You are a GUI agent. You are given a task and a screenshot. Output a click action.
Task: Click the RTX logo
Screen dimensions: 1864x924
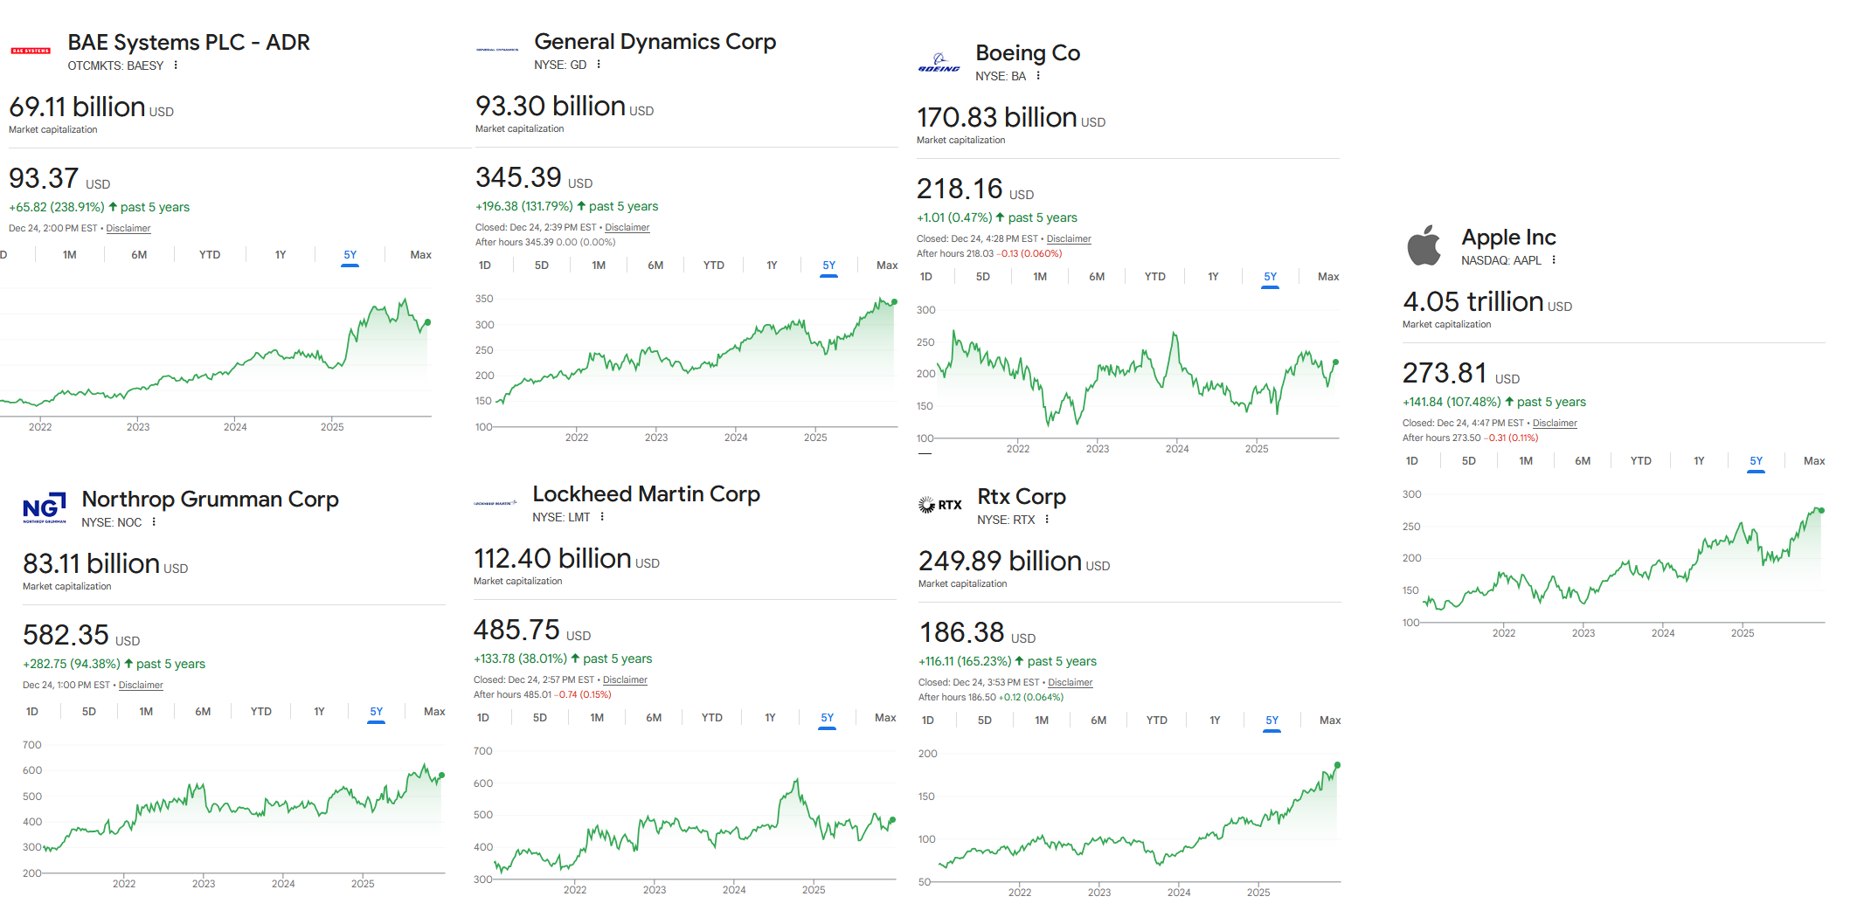tap(940, 505)
